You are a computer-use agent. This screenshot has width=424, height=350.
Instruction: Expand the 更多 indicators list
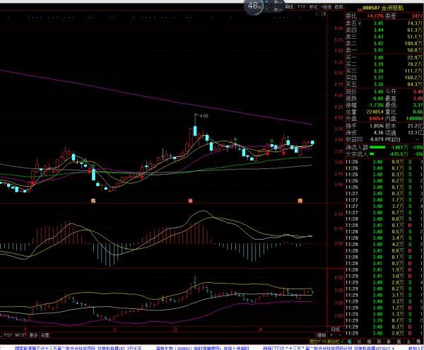click(33, 334)
